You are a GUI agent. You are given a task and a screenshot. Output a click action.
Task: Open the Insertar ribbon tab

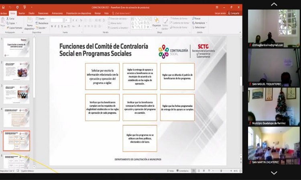click(x=22, y=13)
